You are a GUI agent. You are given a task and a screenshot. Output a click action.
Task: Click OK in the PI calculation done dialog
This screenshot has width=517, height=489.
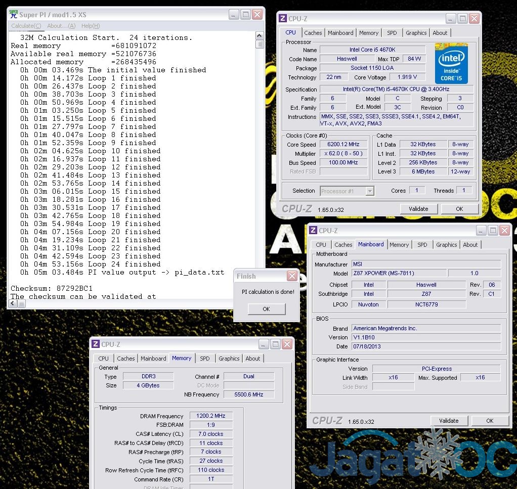tap(266, 309)
